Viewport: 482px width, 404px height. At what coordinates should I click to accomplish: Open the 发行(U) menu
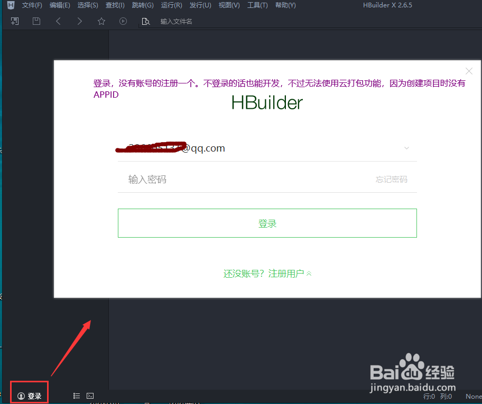(x=200, y=5)
